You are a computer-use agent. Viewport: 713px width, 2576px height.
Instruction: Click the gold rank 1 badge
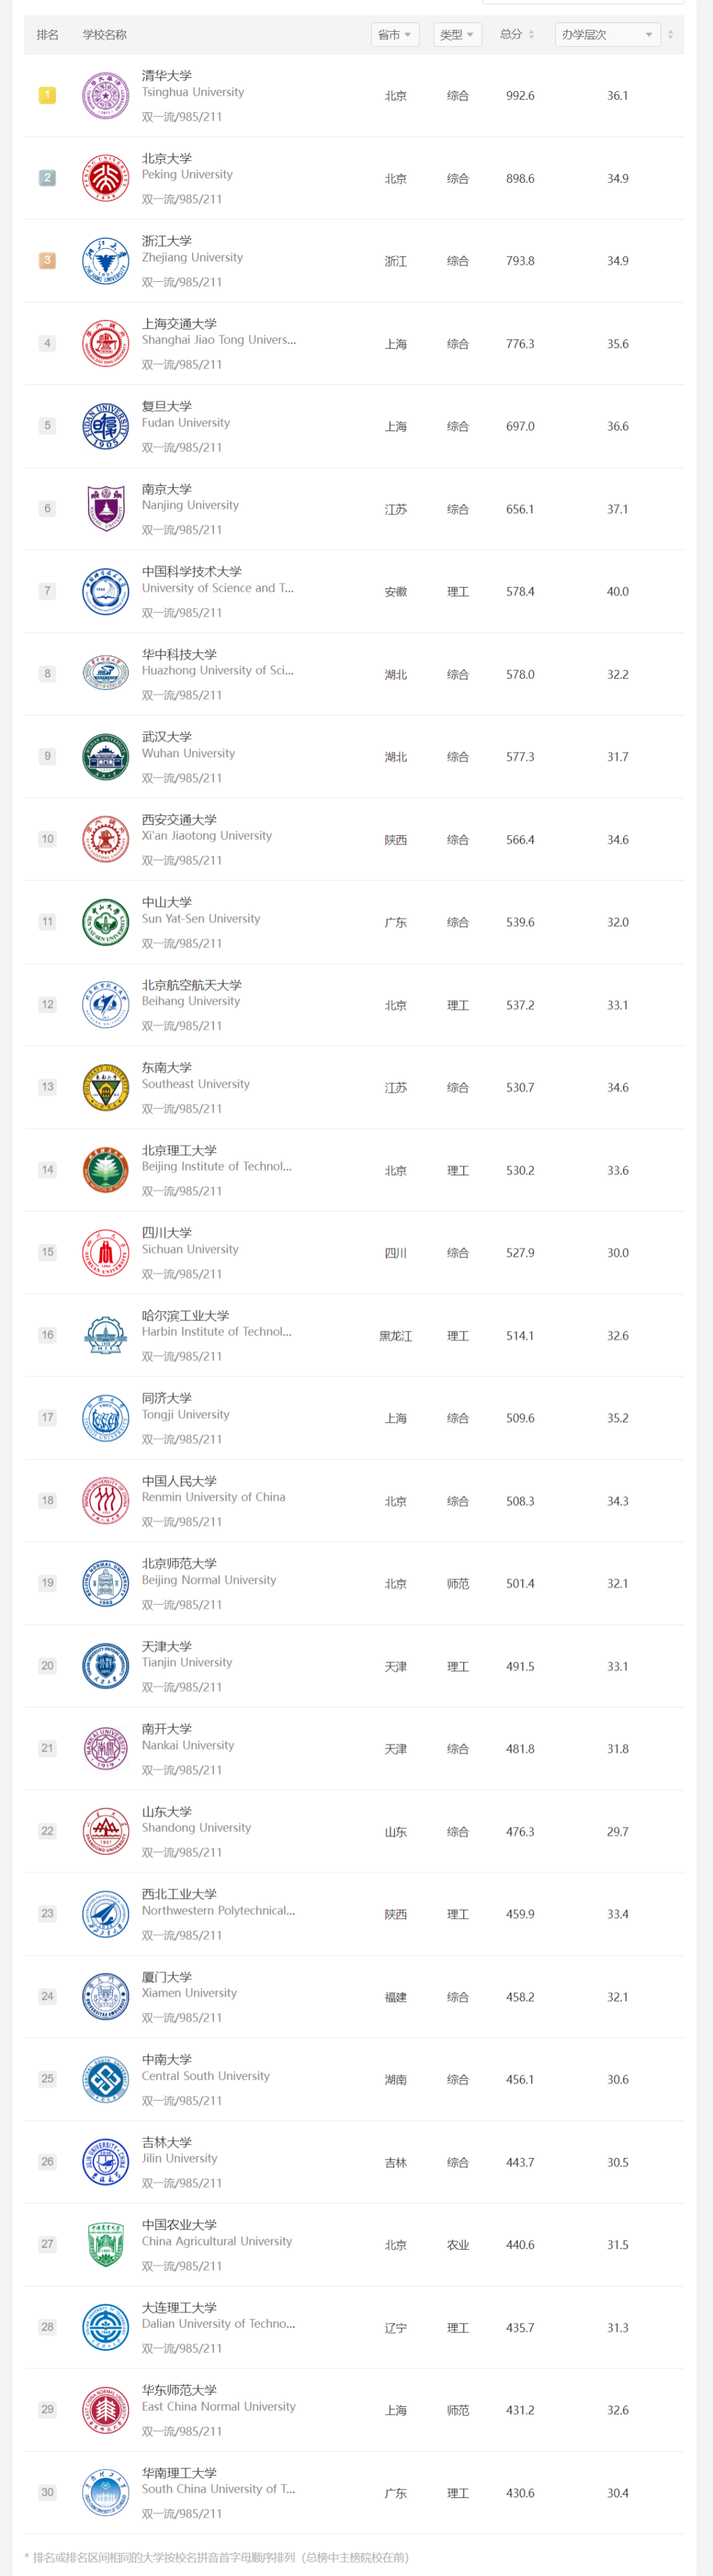coord(47,95)
